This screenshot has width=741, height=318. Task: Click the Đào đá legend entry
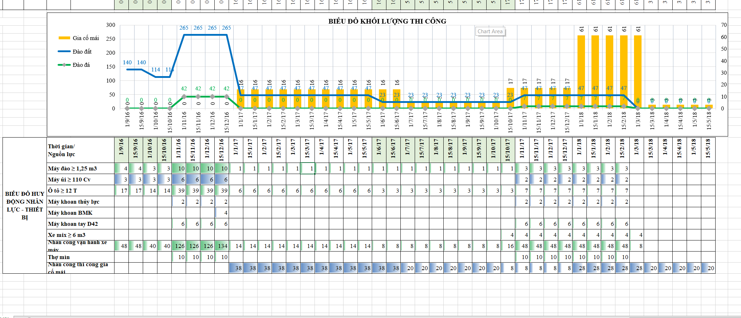tap(74, 65)
